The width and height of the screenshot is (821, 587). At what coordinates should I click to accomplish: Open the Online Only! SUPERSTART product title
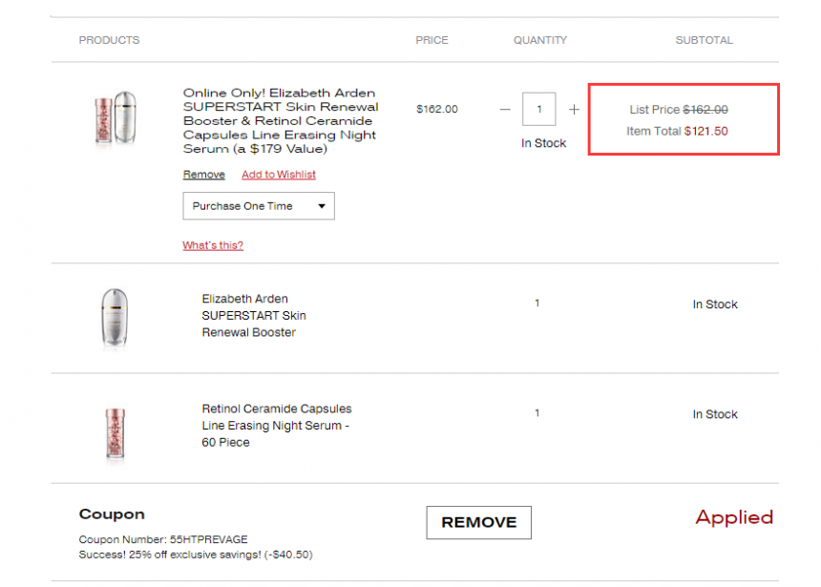pyautogui.click(x=281, y=121)
